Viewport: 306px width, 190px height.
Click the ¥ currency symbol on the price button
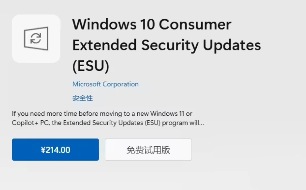[x=43, y=150]
